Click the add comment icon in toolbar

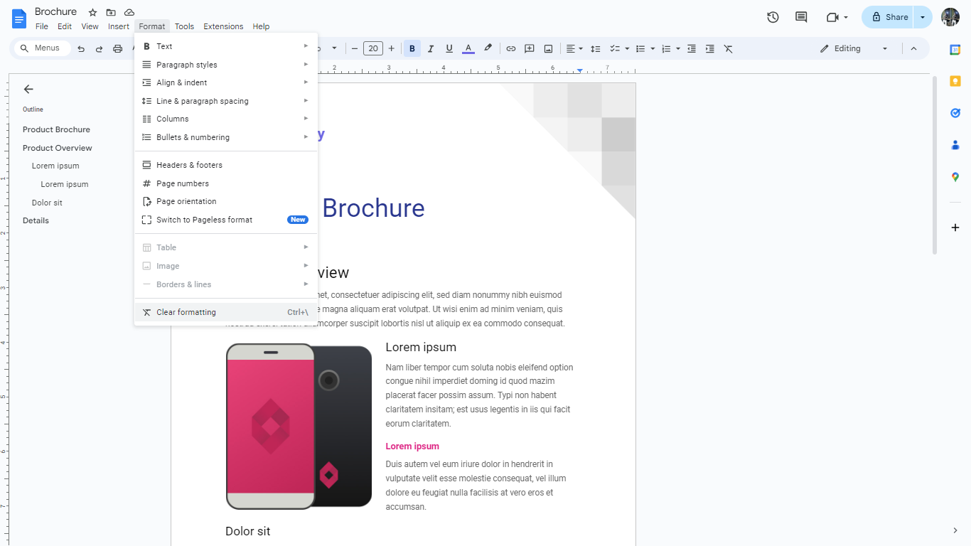click(x=530, y=48)
